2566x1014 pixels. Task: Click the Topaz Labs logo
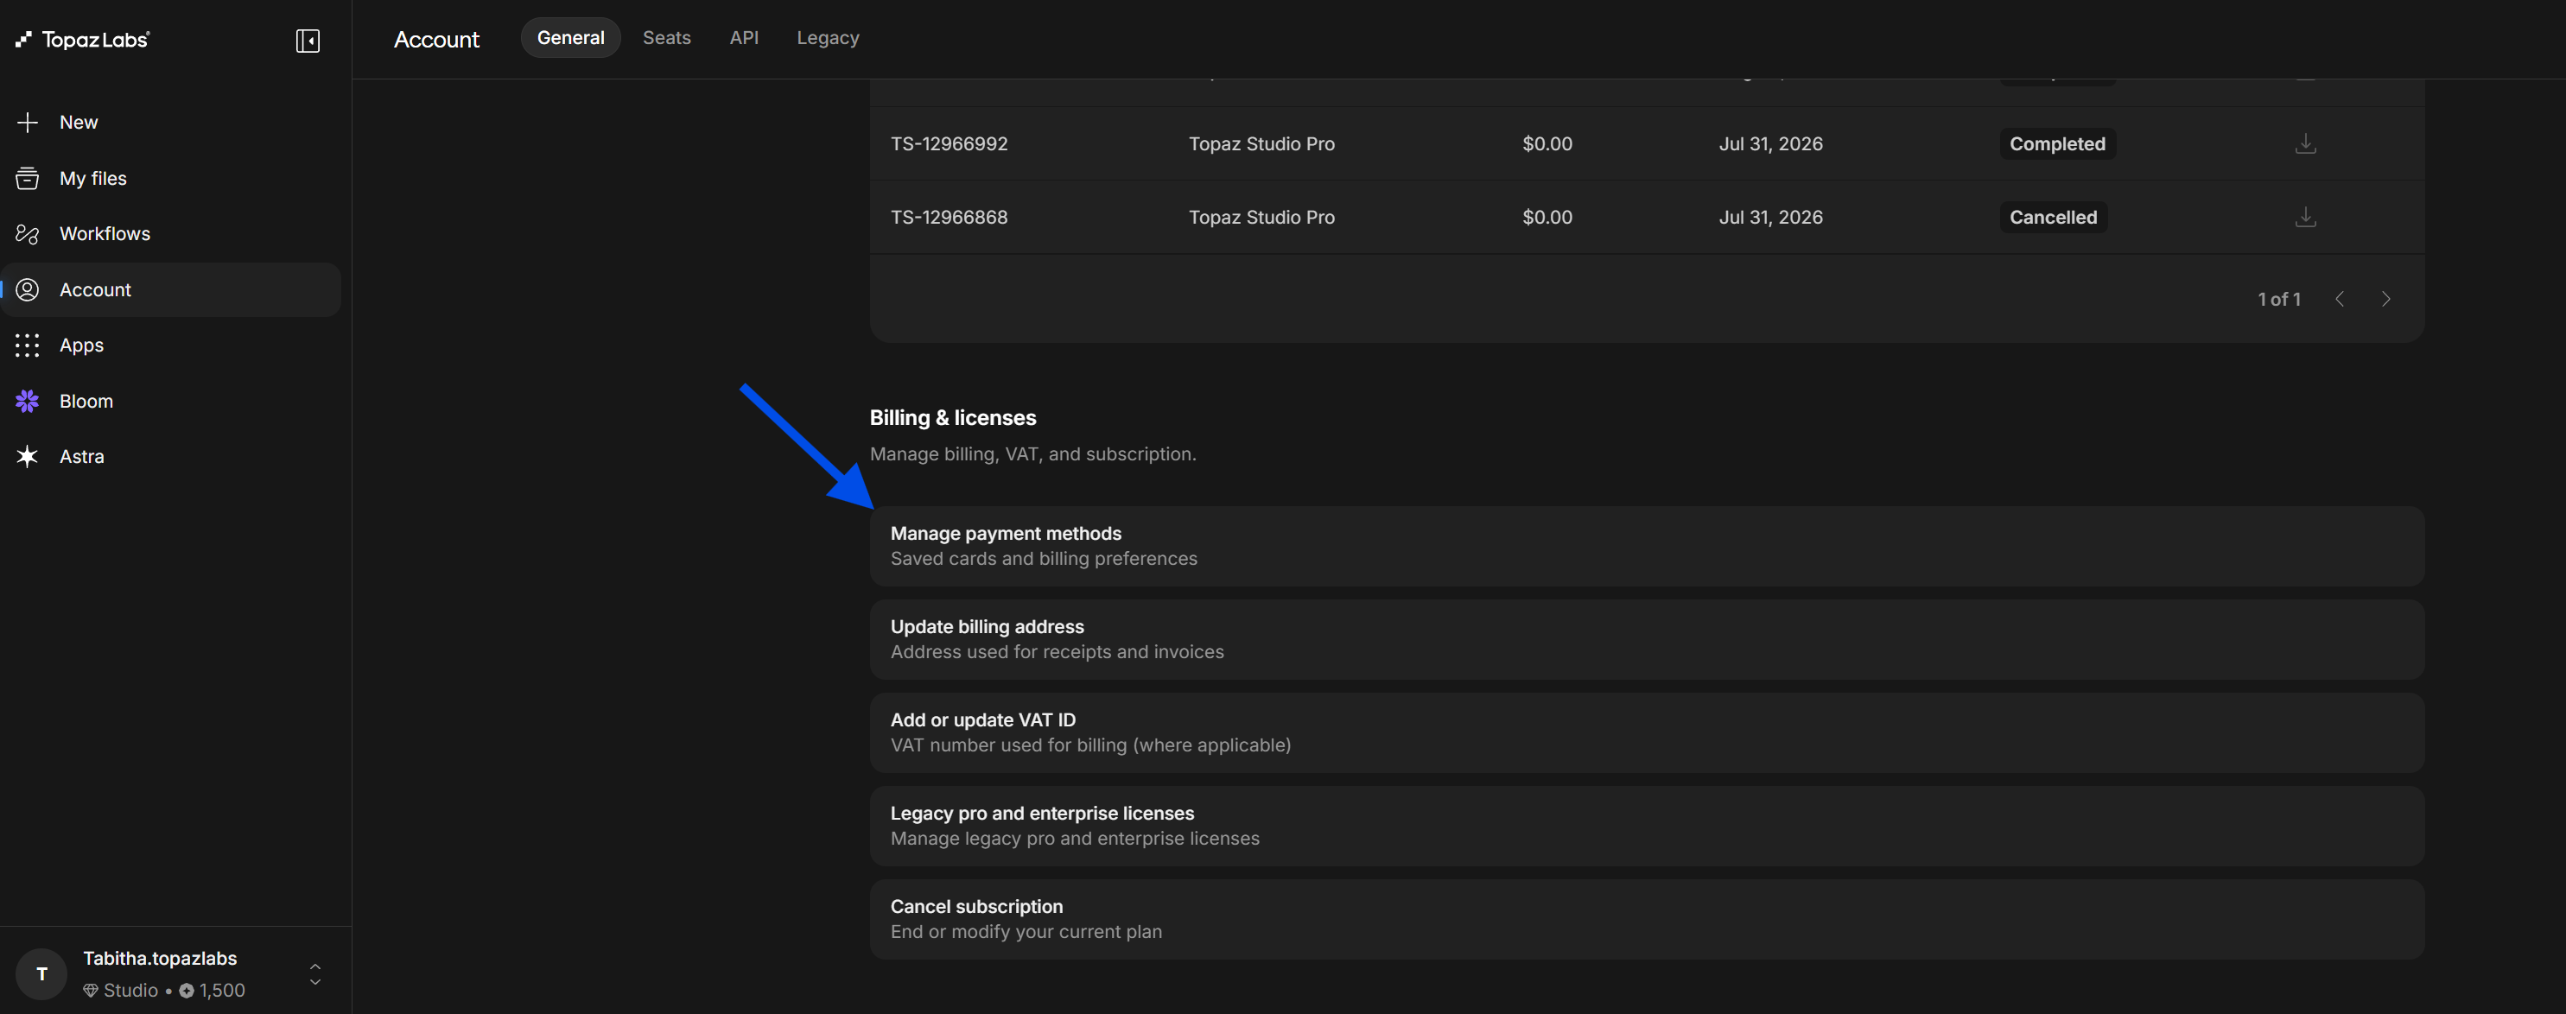(x=83, y=40)
